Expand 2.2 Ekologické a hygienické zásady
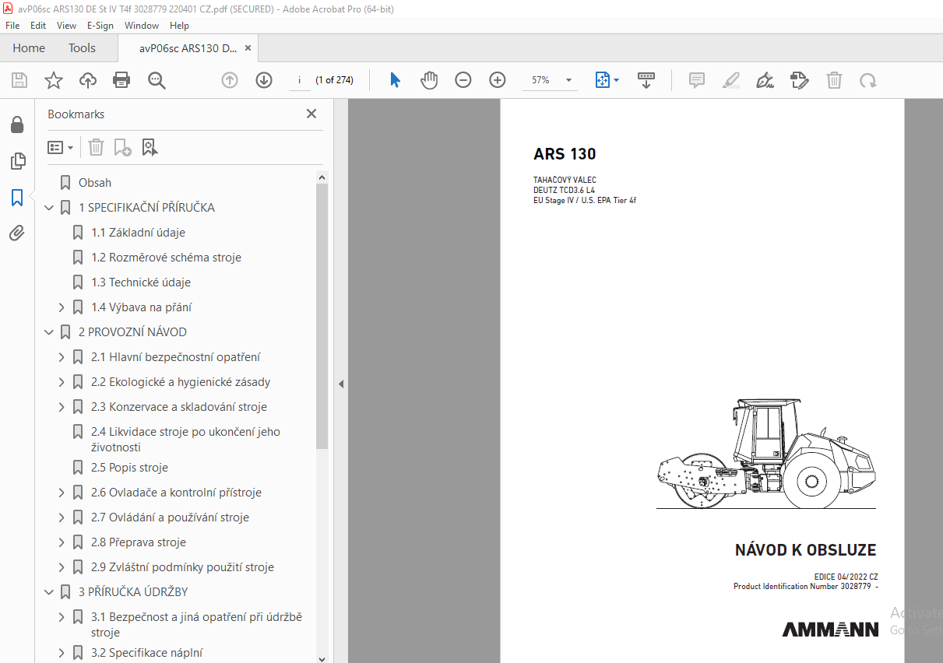The image size is (943, 663). tap(62, 382)
